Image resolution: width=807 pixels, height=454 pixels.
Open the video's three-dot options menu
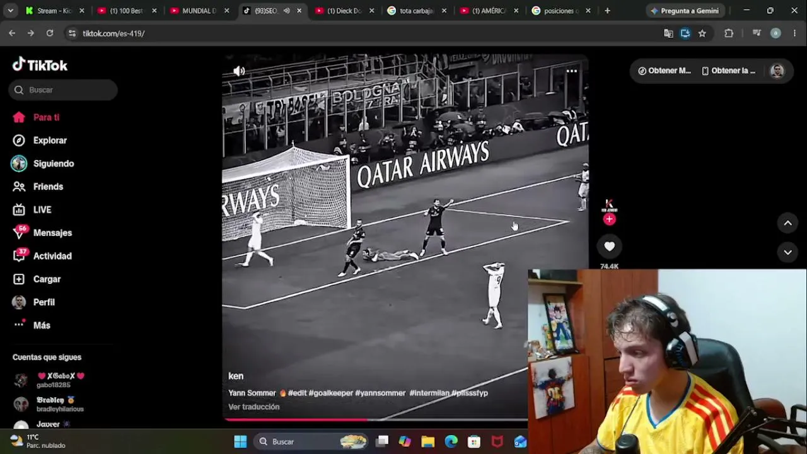572,71
